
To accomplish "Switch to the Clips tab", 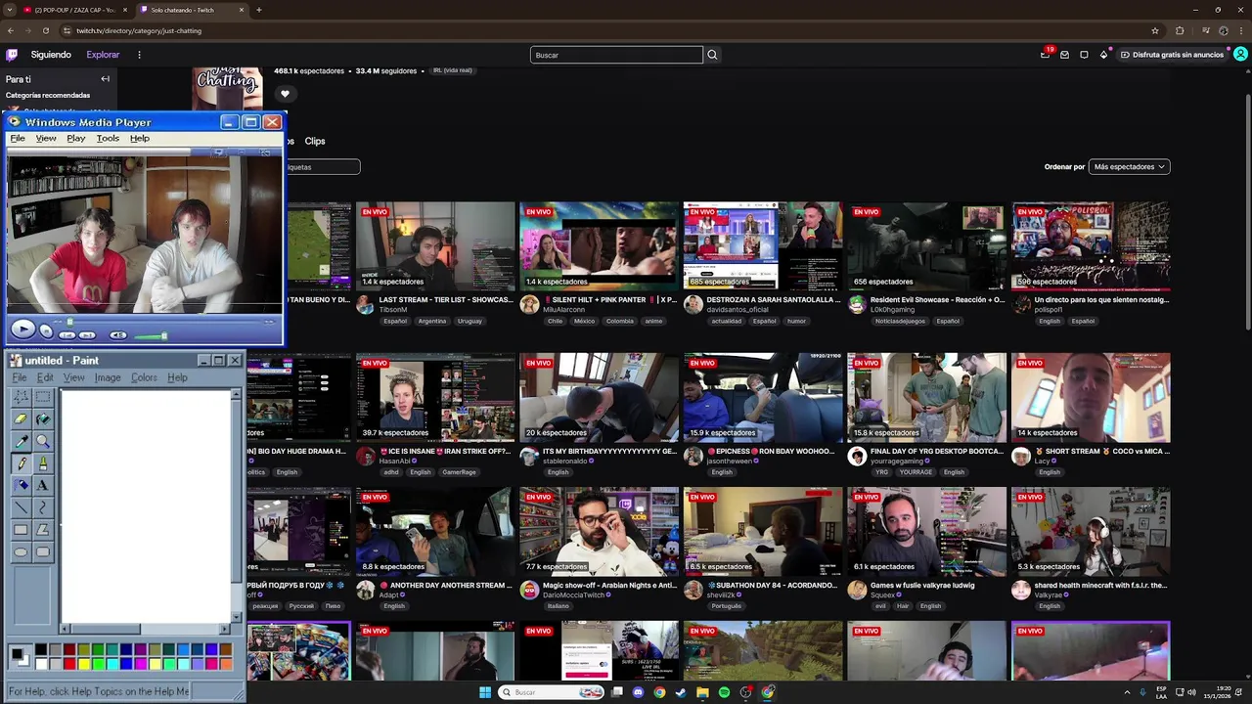I will pyautogui.click(x=315, y=141).
